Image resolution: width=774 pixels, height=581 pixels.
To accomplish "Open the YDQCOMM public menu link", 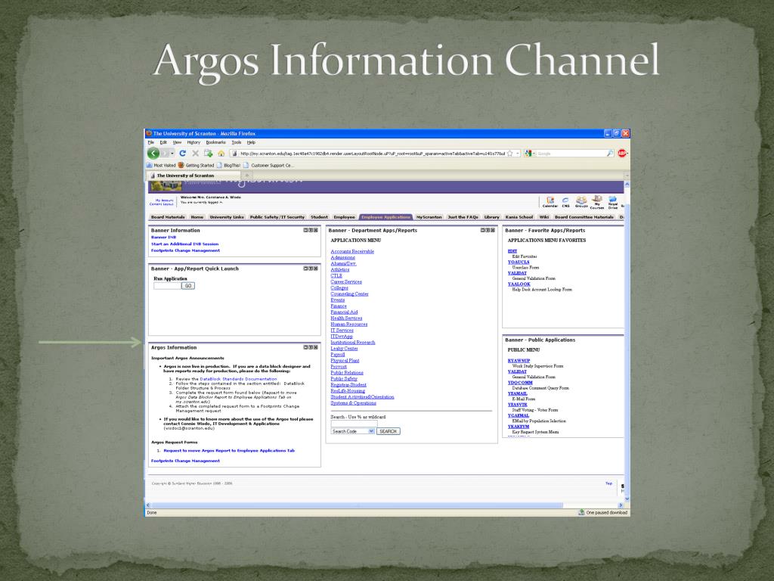I will coord(520,382).
